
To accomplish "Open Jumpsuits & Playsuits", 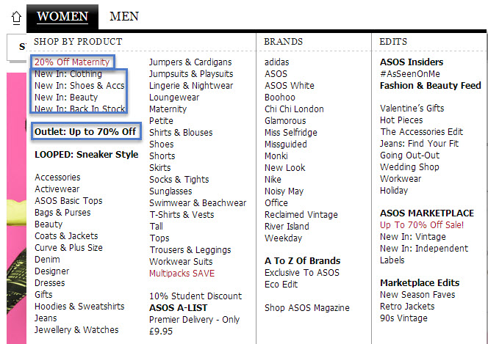I will pos(191,74).
